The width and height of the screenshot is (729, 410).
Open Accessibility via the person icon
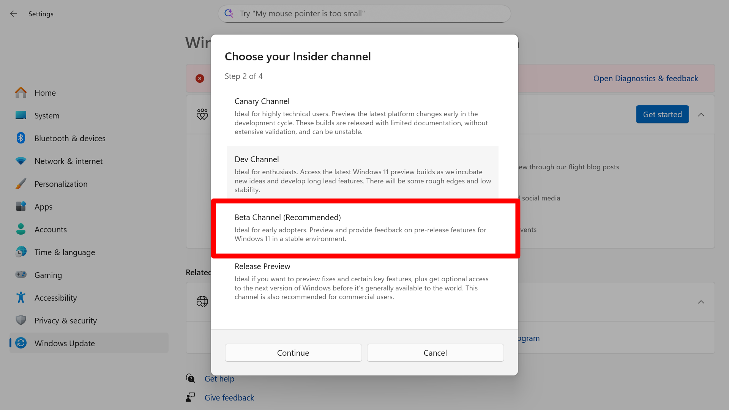pyautogui.click(x=21, y=297)
